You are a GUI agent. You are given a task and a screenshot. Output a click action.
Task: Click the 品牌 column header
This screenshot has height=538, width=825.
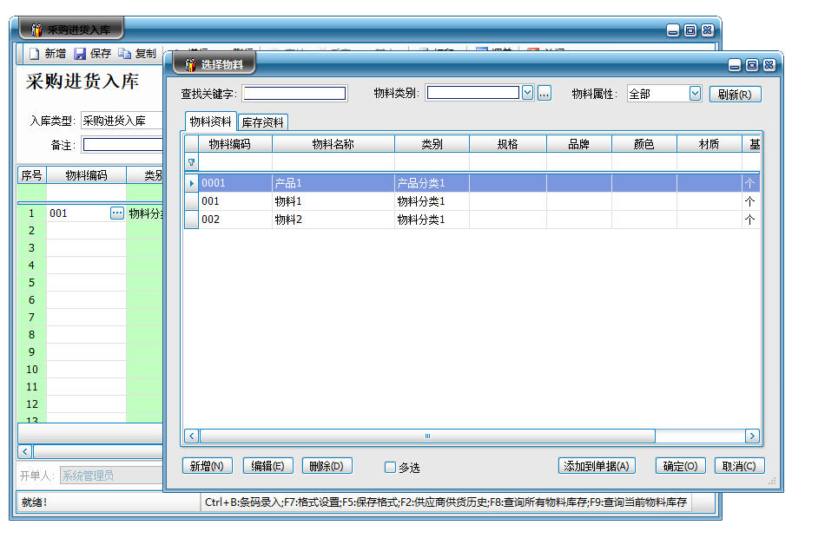pyautogui.click(x=578, y=144)
